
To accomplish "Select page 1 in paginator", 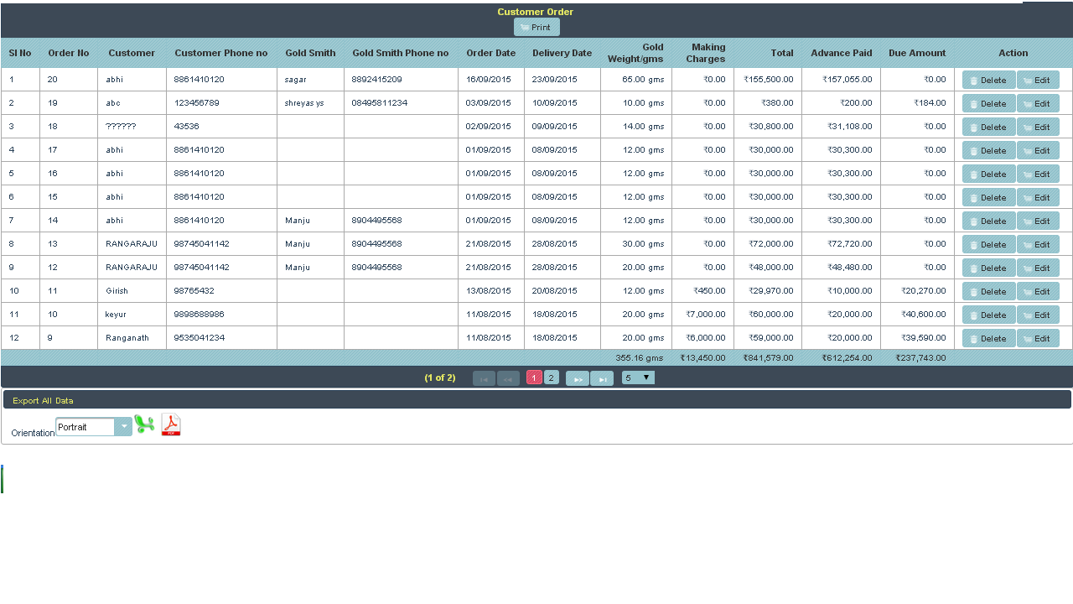I will coord(534,377).
